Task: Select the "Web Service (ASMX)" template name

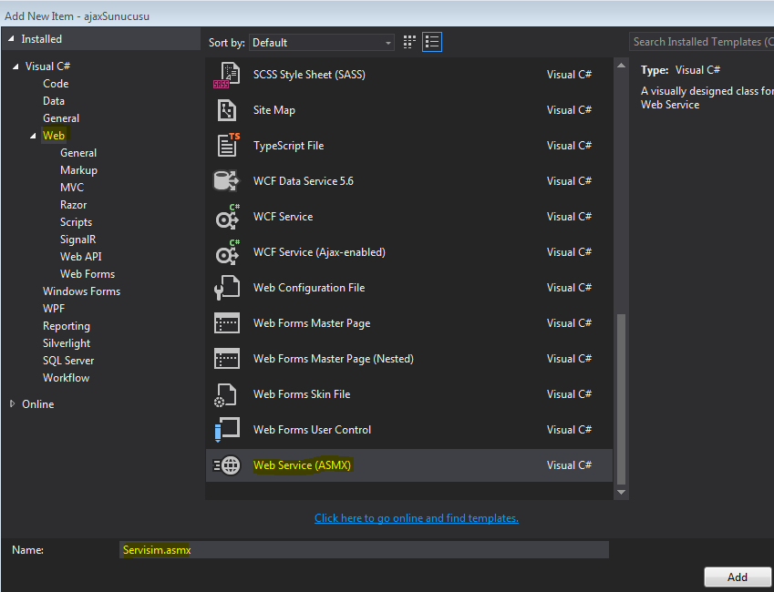Action: click(302, 465)
